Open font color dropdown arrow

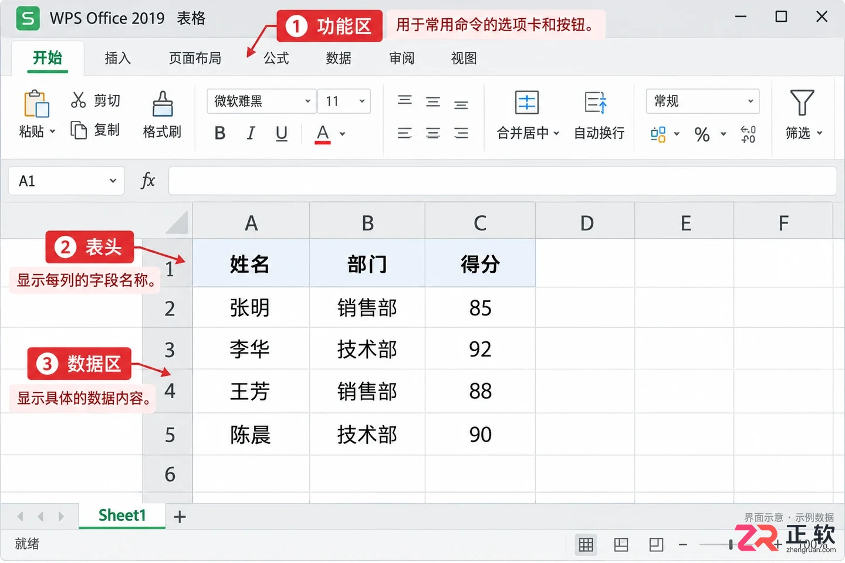click(x=343, y=134)
